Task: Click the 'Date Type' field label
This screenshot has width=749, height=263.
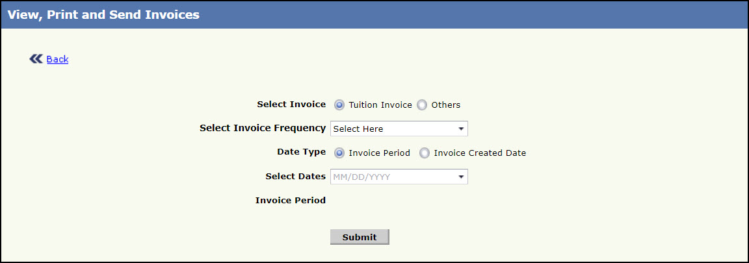Action: pos(301,152)
